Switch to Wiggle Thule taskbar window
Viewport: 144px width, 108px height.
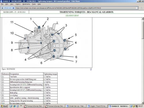(97, 106)
